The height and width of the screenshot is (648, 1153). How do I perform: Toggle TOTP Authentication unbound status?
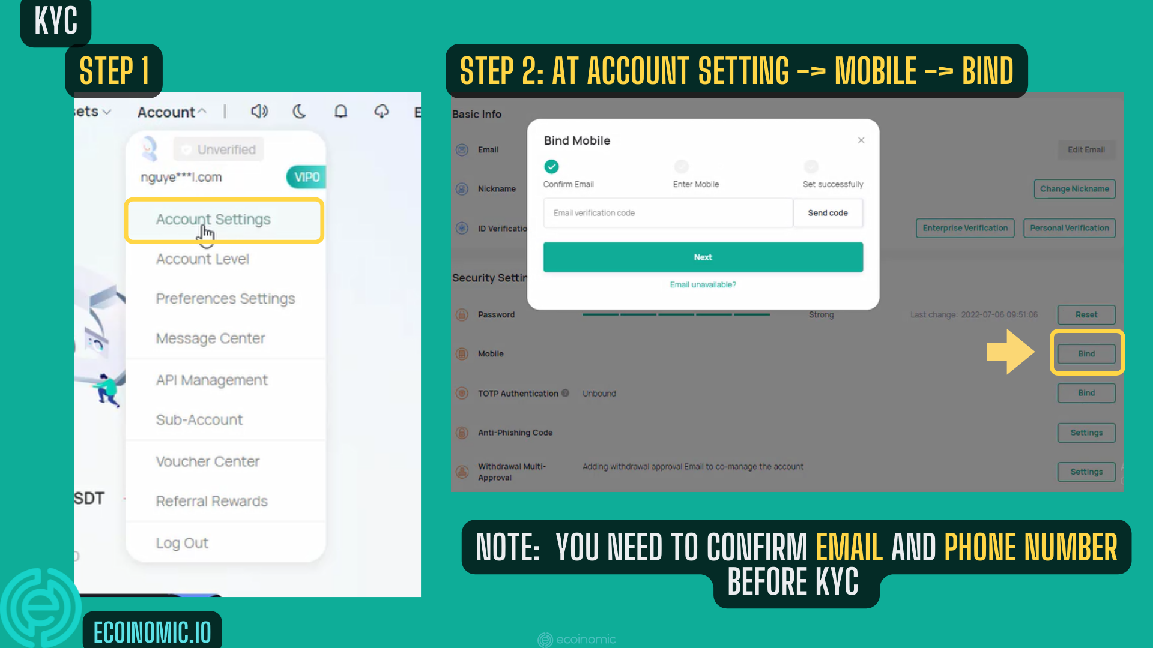pos(1086,392)
